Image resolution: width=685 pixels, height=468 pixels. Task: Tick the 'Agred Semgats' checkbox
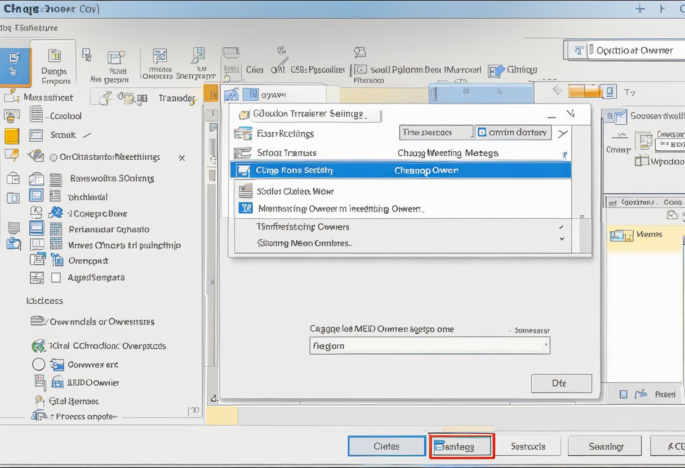[x=56, y=277]
